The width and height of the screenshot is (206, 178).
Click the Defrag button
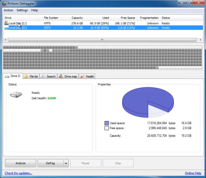(x=51, y=163)
